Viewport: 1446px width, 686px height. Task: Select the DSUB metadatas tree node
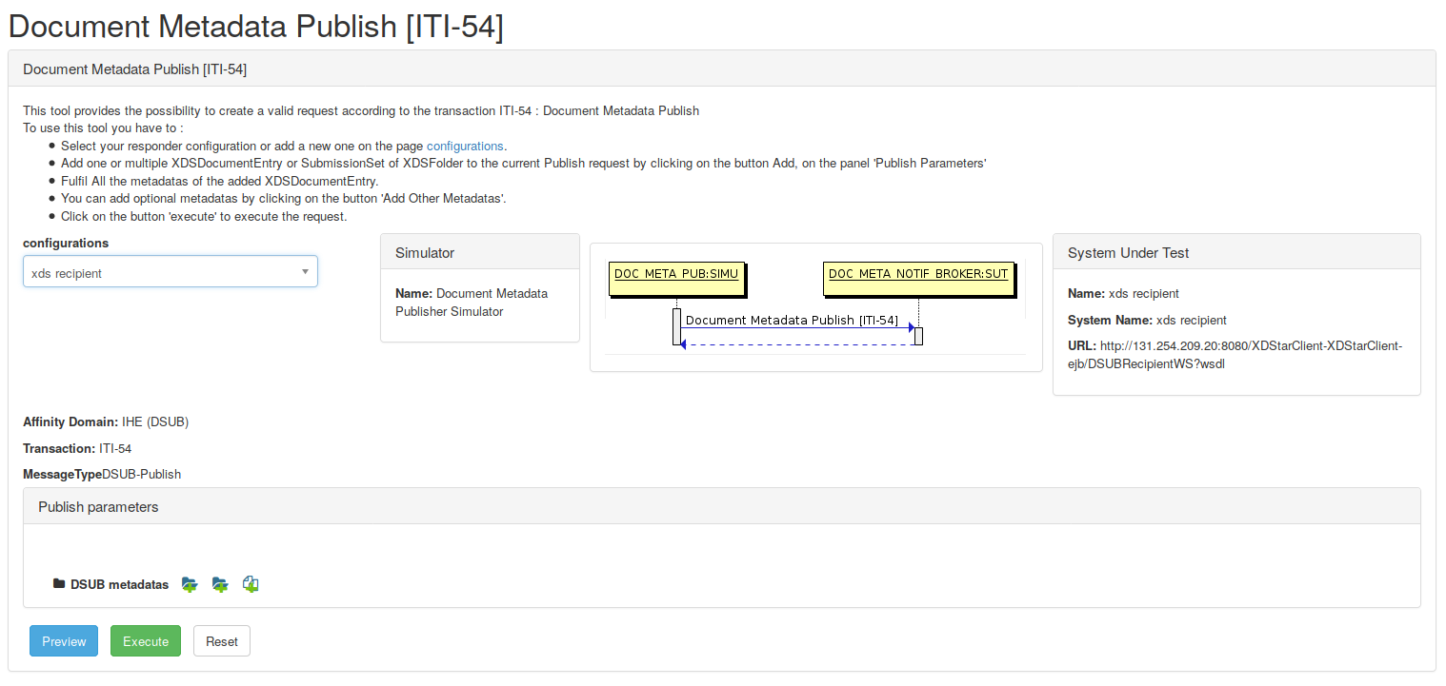click(x=119, y=584)
